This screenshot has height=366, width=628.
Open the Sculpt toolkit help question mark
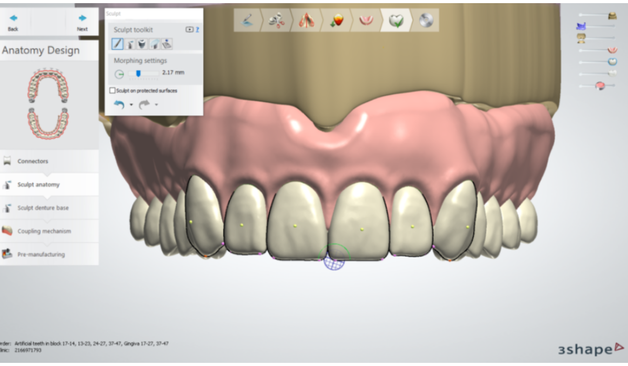point(197,30)
